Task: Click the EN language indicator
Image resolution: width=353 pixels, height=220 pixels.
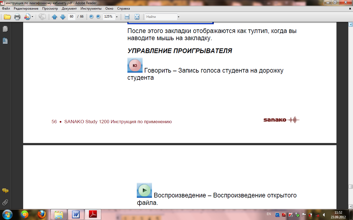Action: (269, 214)
